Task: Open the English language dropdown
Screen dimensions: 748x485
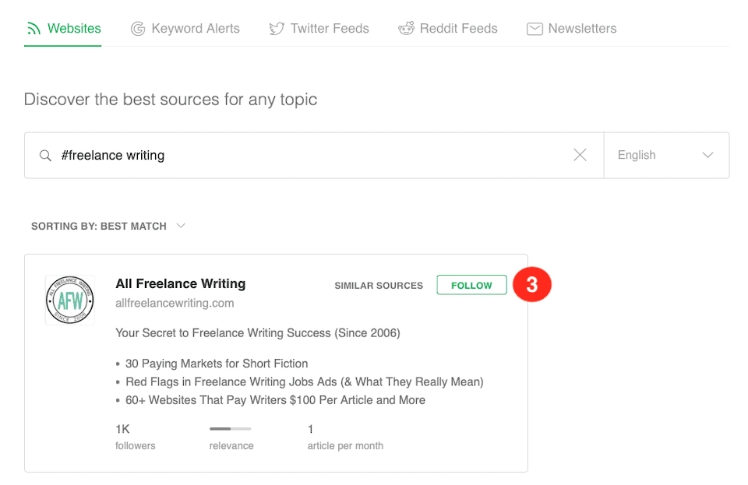Action: point(666,155)
